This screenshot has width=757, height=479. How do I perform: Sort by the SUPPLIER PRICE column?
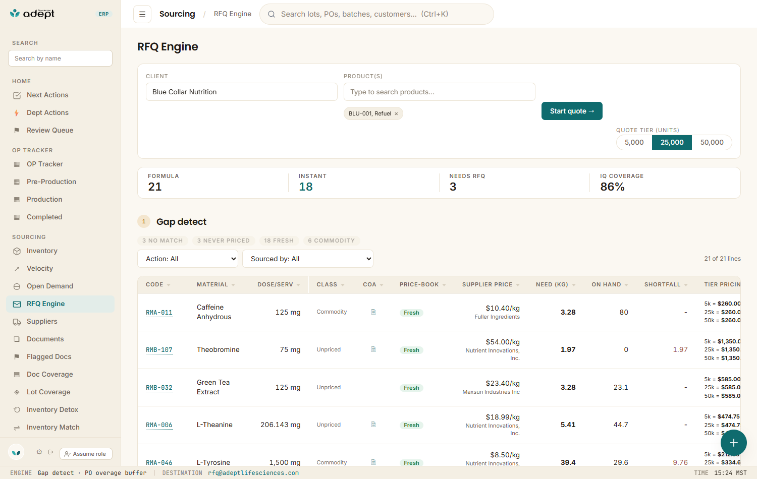pos(491,285)
